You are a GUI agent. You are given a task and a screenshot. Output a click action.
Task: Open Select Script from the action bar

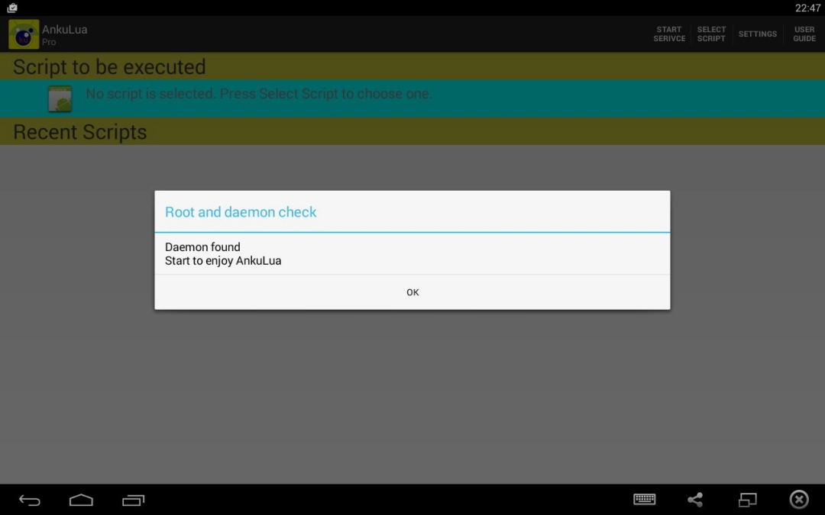click(711, 34)
